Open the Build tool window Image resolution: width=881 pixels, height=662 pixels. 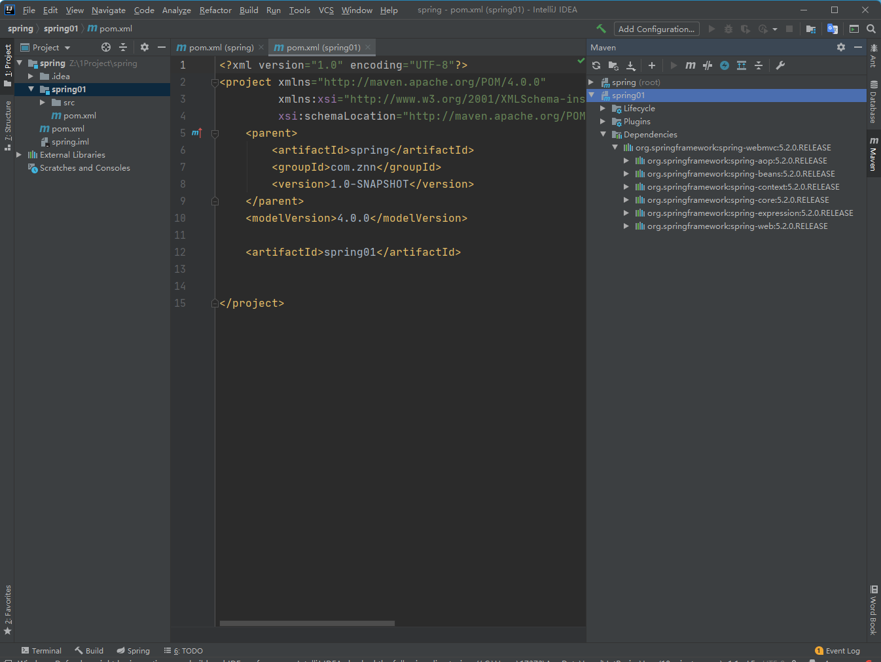(89, 651)
